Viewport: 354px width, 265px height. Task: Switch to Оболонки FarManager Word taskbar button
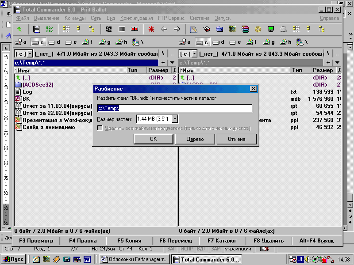[135, 259]
